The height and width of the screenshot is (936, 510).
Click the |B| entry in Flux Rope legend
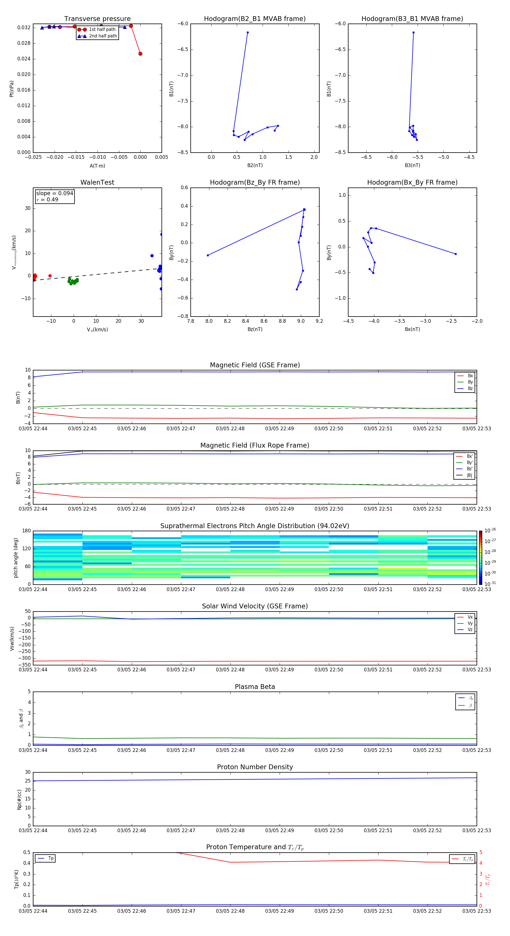(x=464, y=475)
